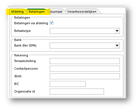Go to the Verantwoordelijken tab
The image size is (138, 110).
[82, 12]
